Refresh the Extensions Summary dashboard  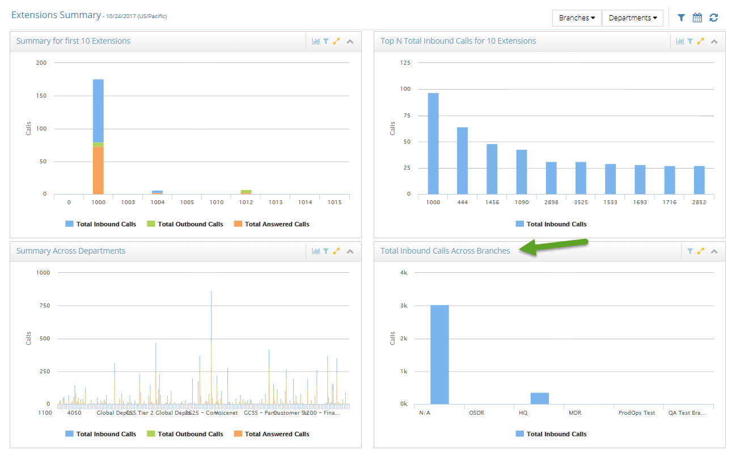[x=713, y=18]
